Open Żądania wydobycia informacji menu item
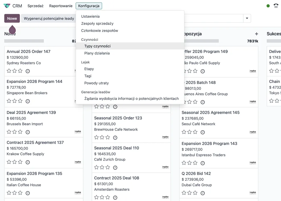Screen dimensions: 281x201 [132, 99]
